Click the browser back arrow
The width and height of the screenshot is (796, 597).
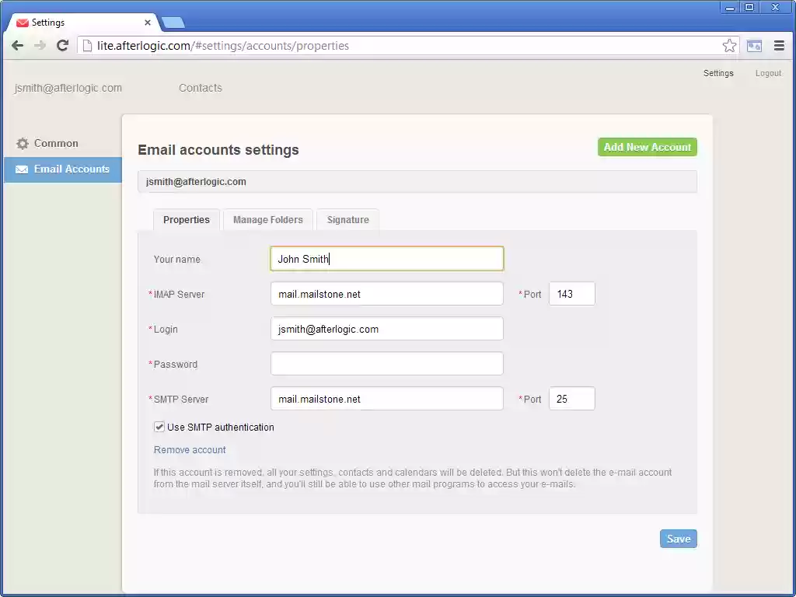(17, 45)
